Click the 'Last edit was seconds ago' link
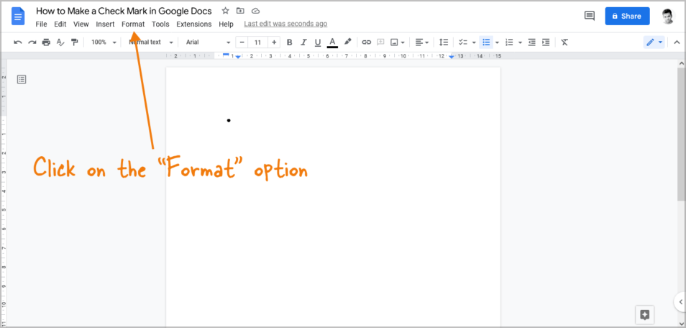The height and width of the screenshot is (328, 686). [x=285, y=24]
